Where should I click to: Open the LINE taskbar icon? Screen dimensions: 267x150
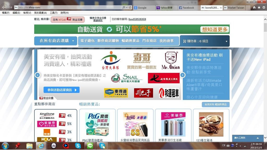point(90,146)
